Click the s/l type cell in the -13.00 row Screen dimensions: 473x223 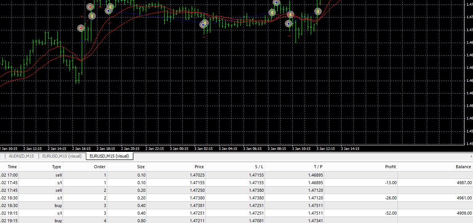58,183
